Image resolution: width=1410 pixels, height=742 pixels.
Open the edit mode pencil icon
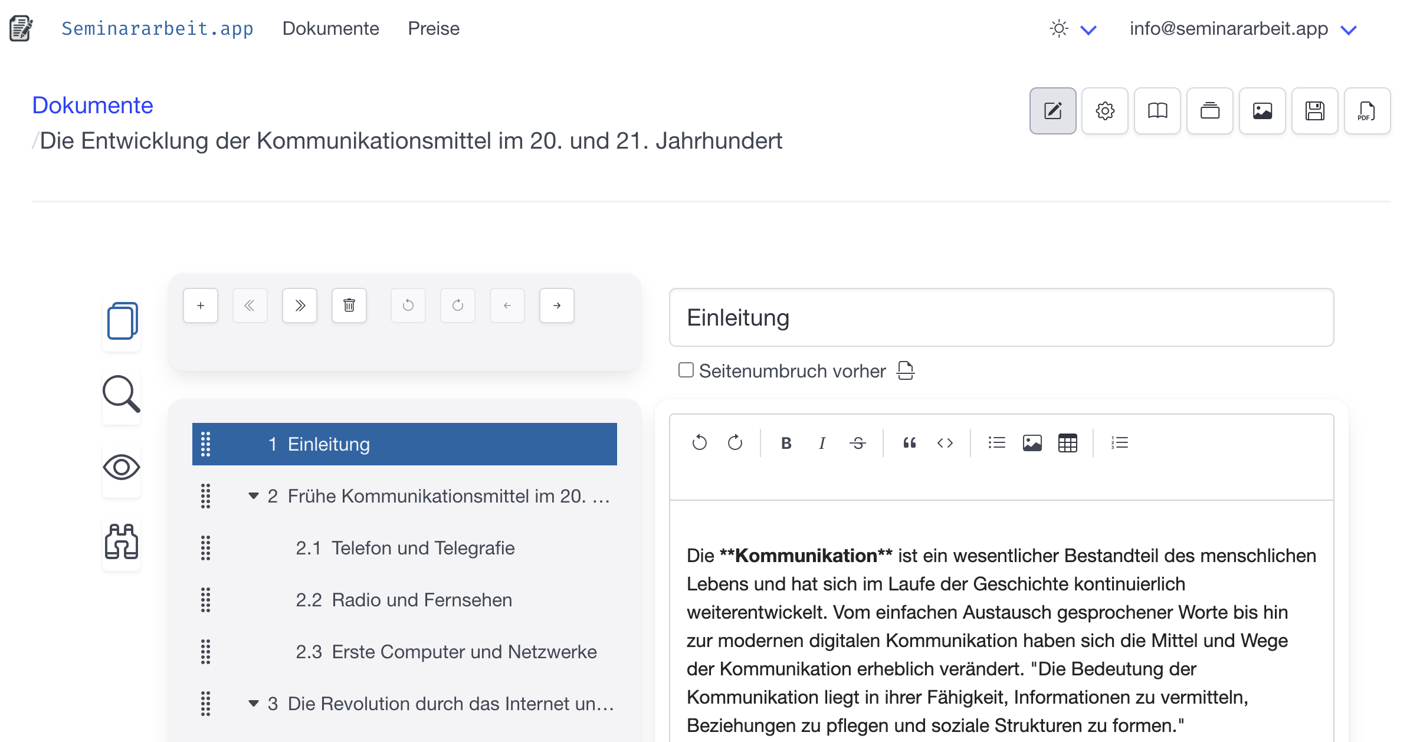[1052, 111]
